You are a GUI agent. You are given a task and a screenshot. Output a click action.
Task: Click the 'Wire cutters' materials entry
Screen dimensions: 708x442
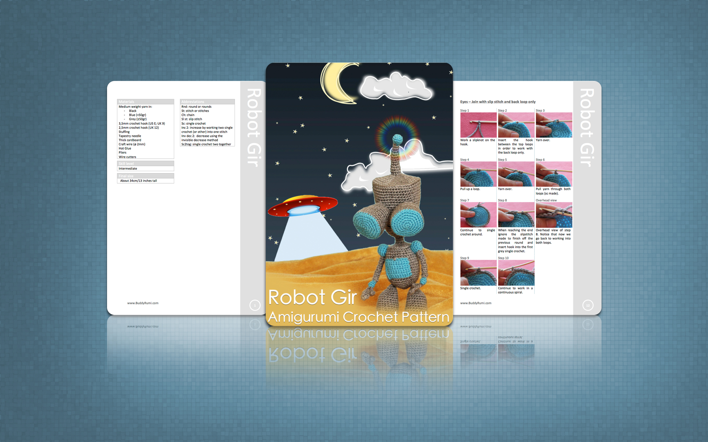coord(127,157)
